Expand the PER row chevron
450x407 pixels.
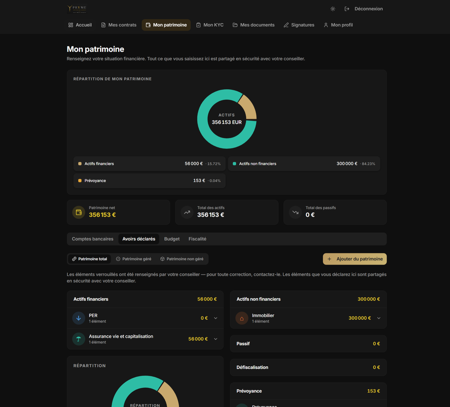[216, 318]
